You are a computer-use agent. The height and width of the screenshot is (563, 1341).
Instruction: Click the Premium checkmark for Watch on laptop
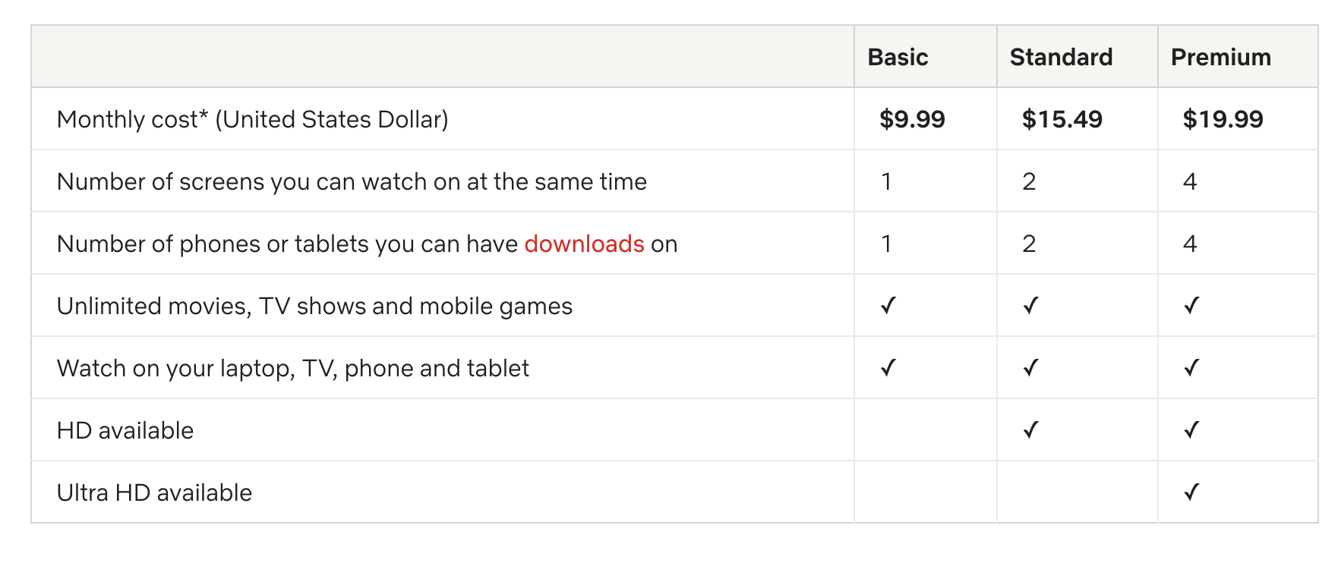point(1191,368)
